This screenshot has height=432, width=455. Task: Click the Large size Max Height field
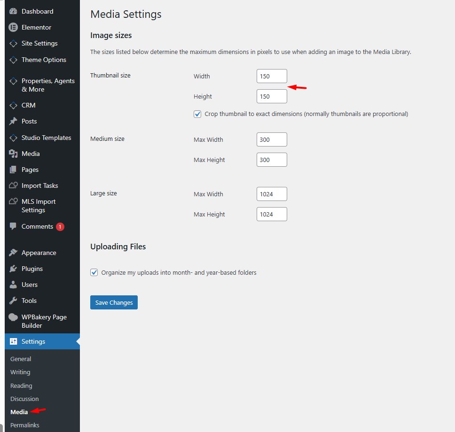pyautogui.click(x=272, y=214)
